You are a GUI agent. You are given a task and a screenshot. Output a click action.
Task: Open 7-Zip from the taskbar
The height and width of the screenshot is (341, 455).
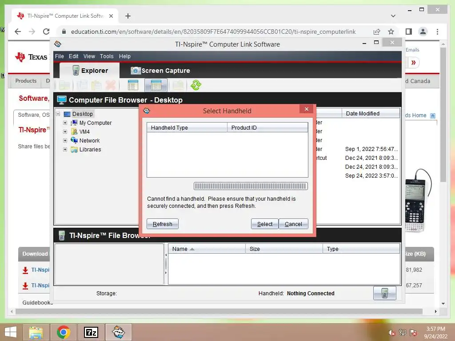point(91,332)
